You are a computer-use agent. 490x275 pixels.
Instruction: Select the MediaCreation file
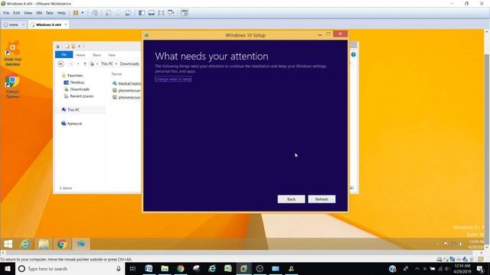pyautogui.click(x=127, y=83)
